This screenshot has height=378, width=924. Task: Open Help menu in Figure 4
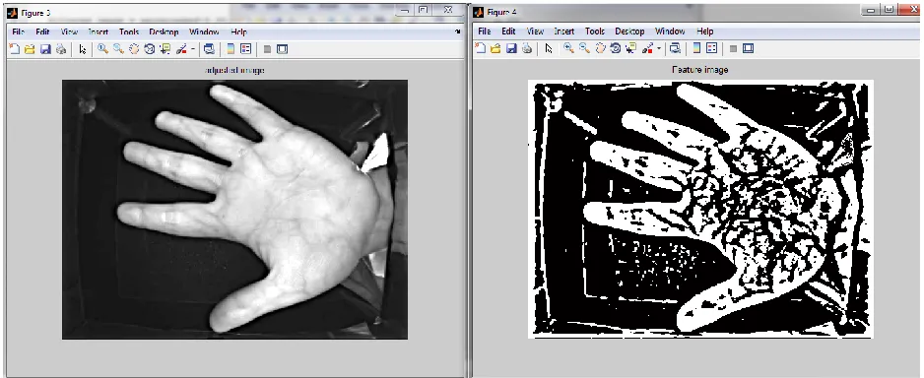(704, 31)
